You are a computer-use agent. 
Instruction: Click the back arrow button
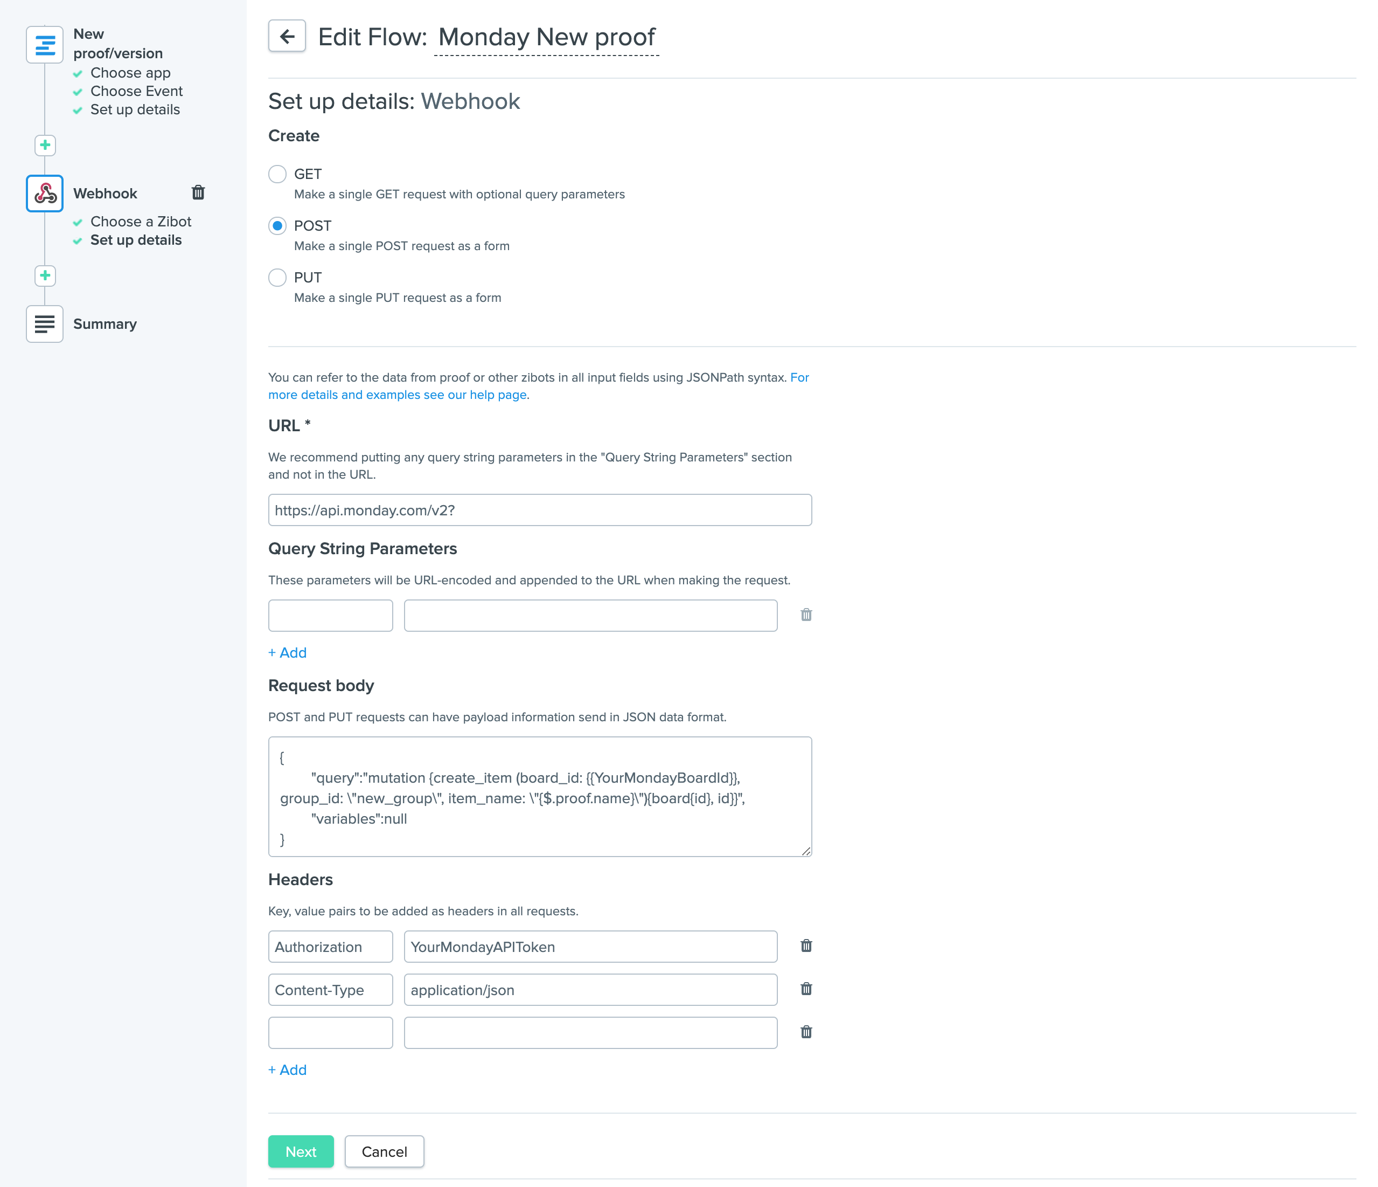tap(287, 36)
